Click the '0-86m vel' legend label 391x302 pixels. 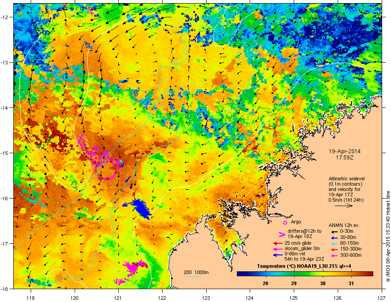pos(295,254)
